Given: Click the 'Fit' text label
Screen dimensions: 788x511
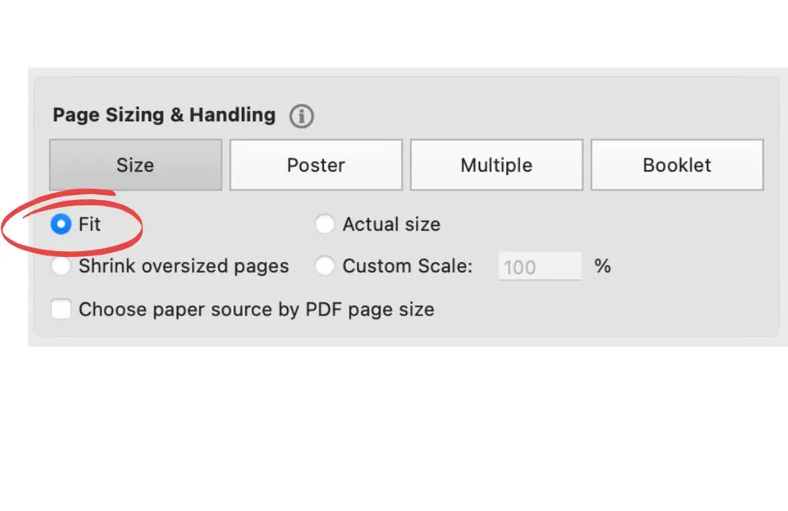Looking at the screenshot, I should pos(90,224).
